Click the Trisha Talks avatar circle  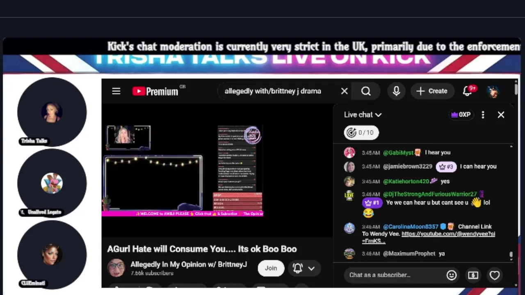click(x=52, y=111)
